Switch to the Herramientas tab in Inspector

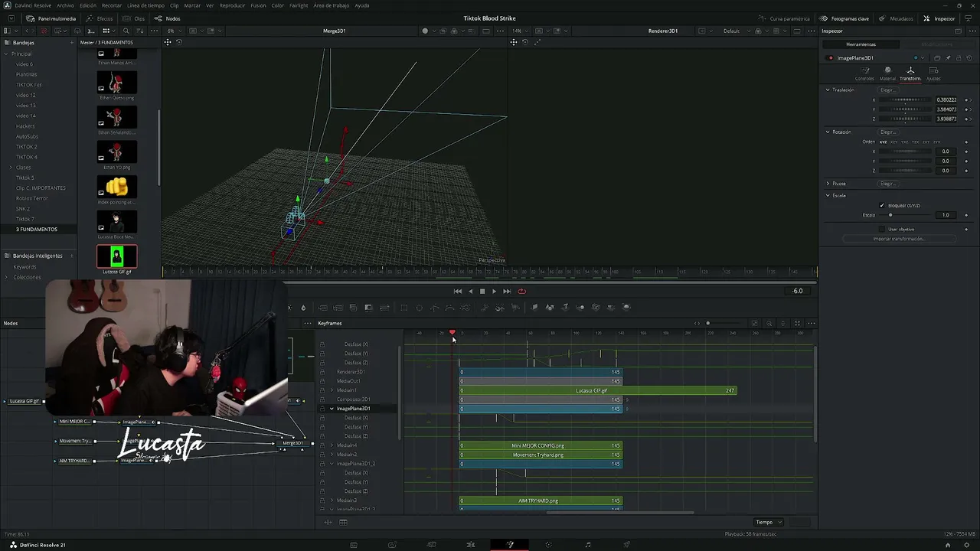[x=861, y=44]
